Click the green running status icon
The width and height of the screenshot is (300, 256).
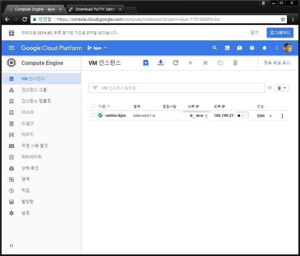tap(100, 115)
